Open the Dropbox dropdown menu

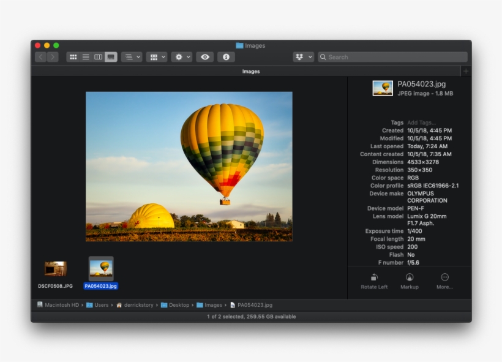pyautogui.click(x=303, y=57)
